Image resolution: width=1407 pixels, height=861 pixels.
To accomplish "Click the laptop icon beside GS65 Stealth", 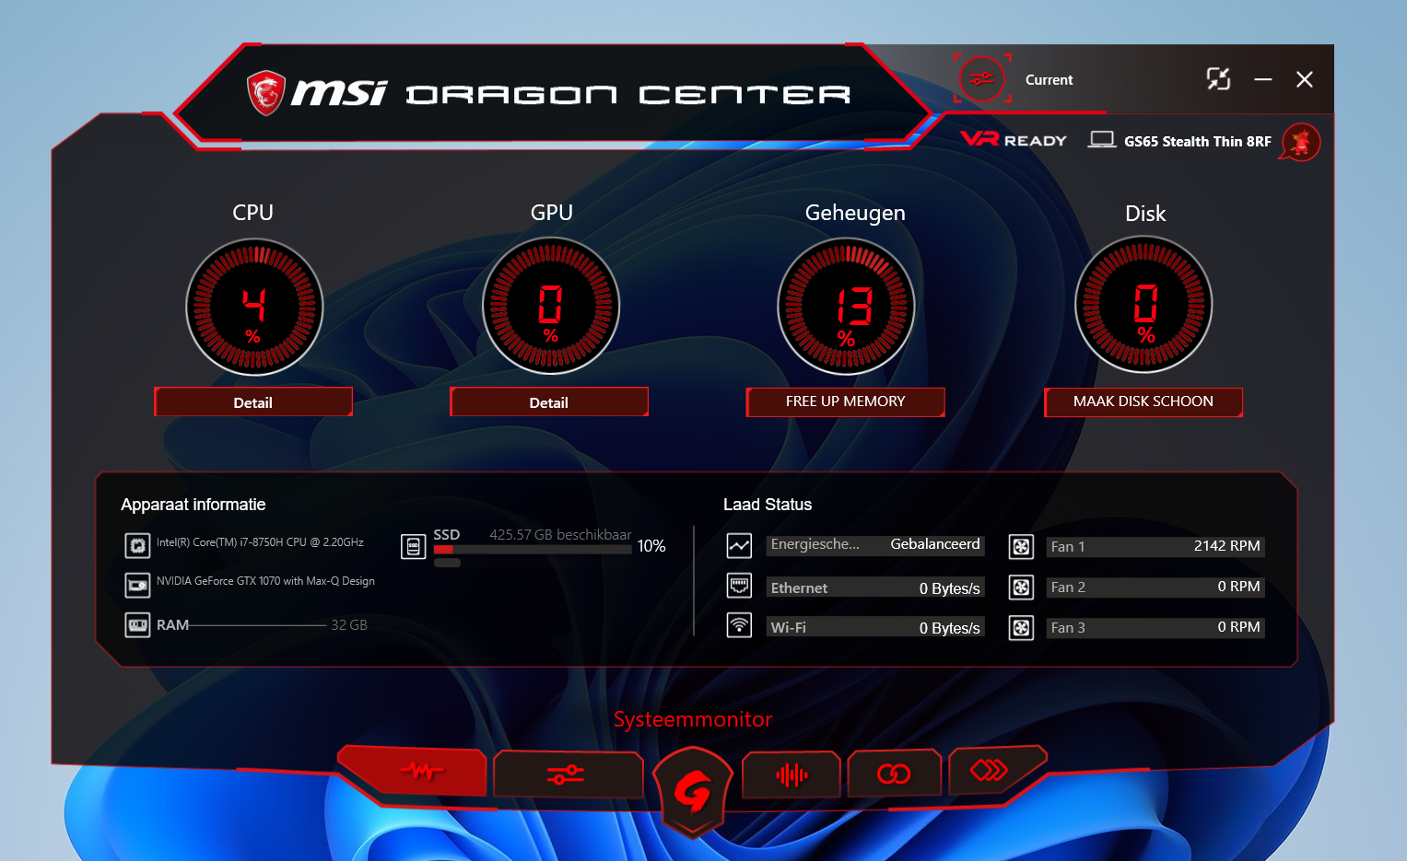I will coord(1102,140).
